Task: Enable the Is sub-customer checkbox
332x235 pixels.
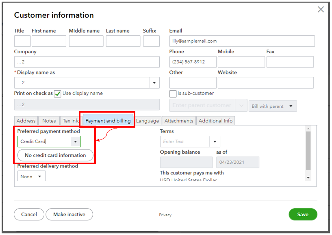Action: tap(173, 94)
